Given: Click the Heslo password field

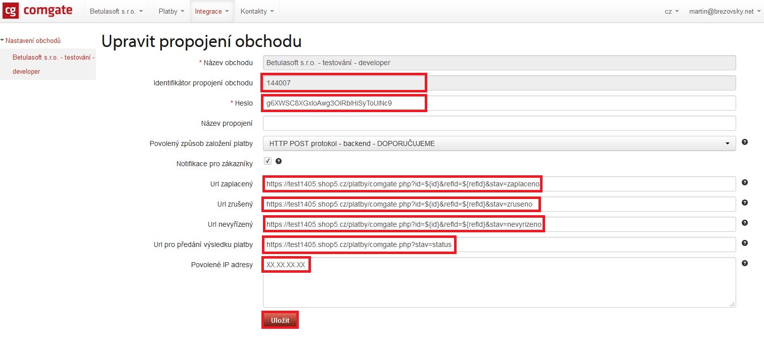Looking at the screenshot, I should click(499, 103).
